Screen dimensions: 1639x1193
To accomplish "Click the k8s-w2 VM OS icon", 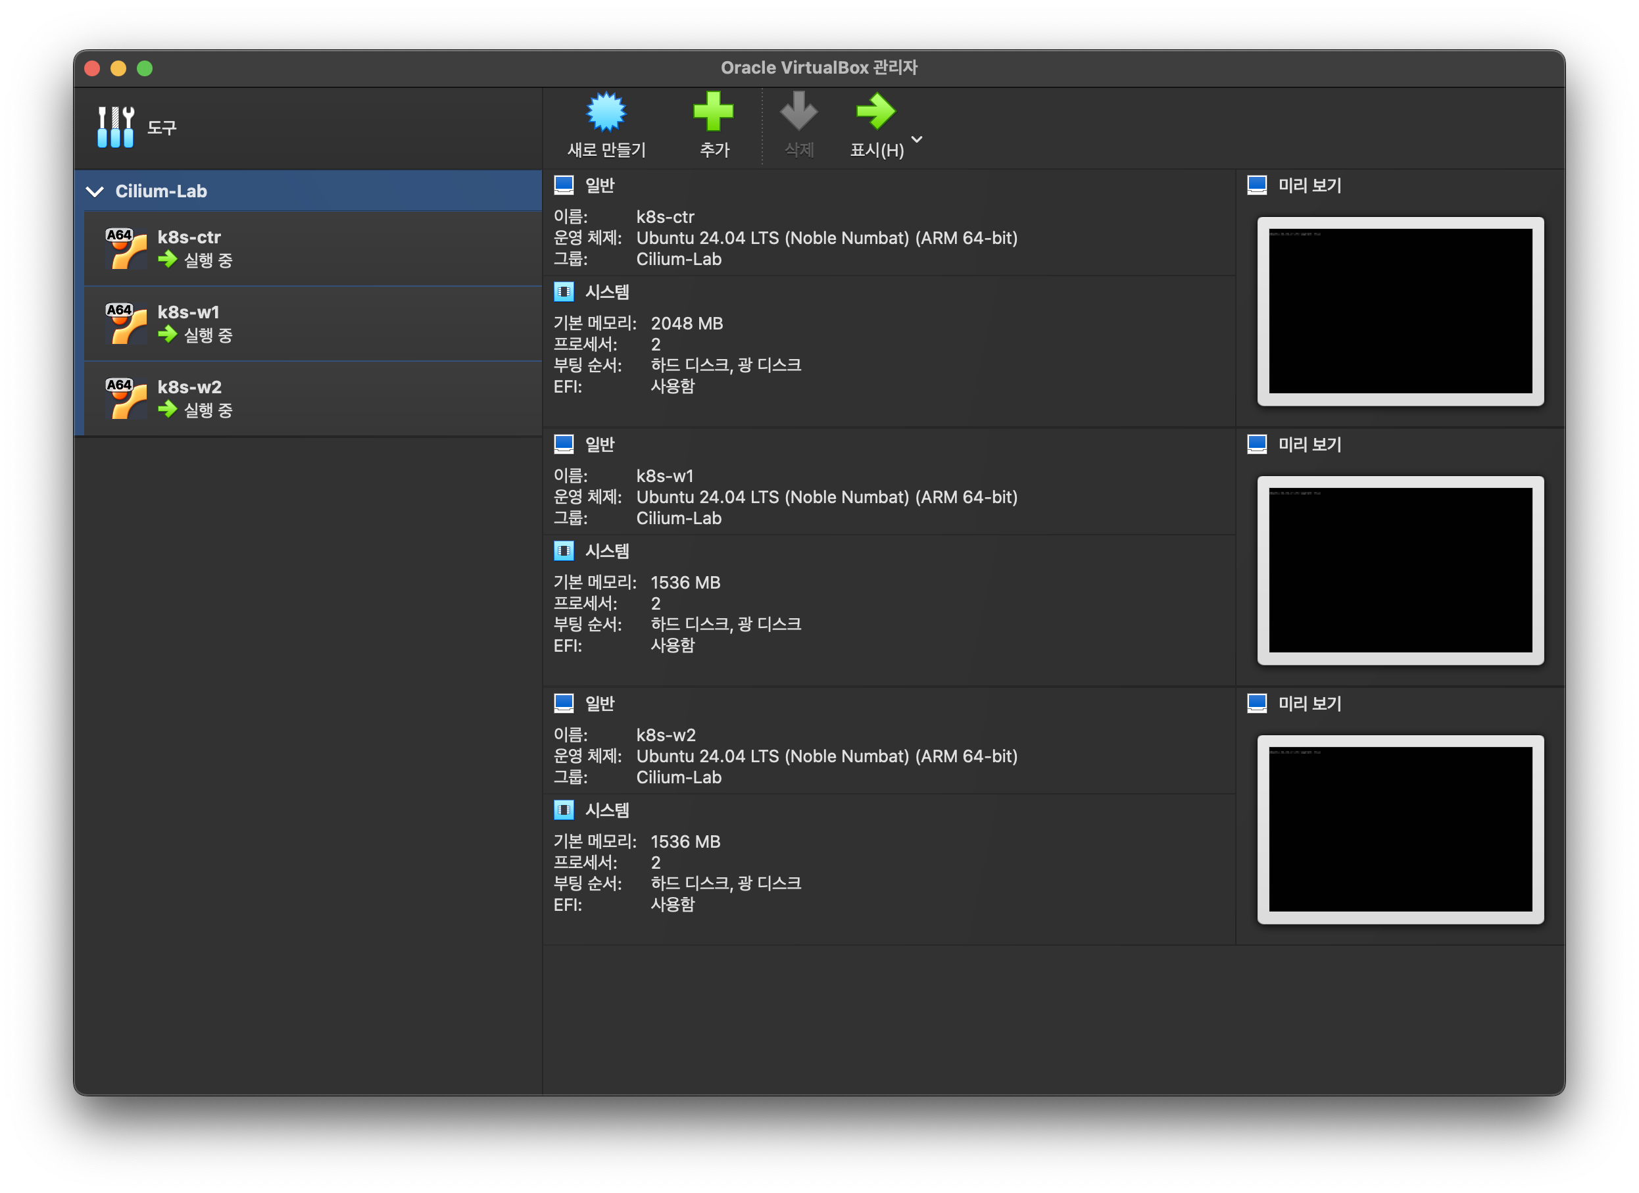I will [x=126, y=398].
